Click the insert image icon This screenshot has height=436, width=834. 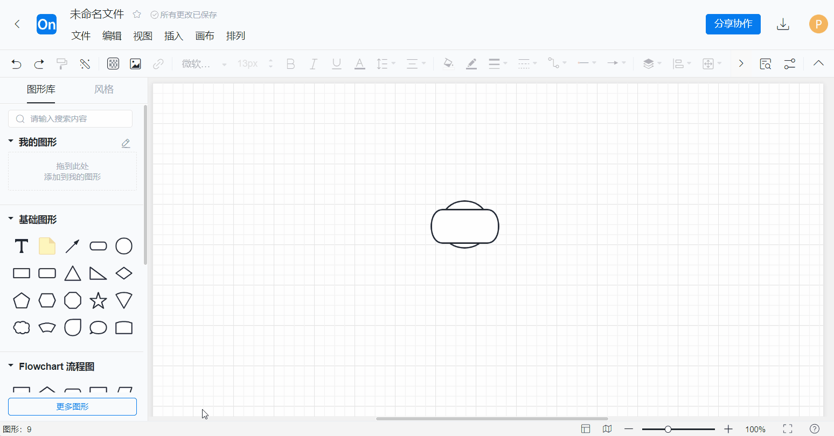135,64
